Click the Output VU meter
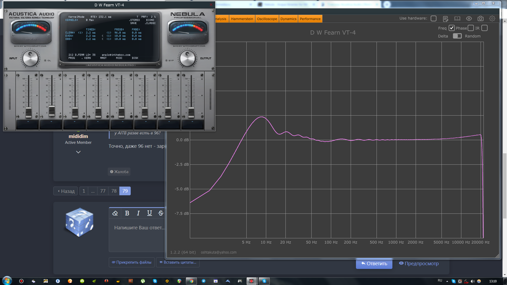Screen dimensions: 507x285 (188, 31)
